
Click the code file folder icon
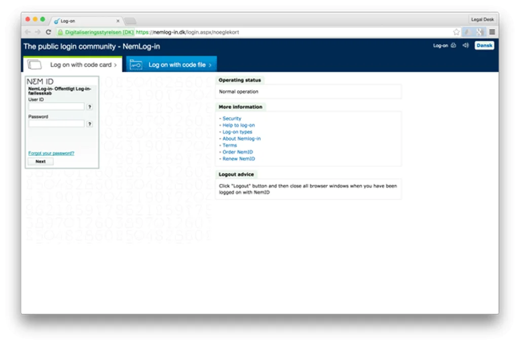pos(136,64)
